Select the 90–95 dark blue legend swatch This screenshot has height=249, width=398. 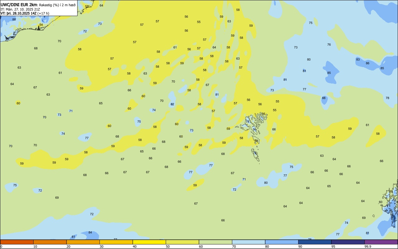click(x=315, y=242)
